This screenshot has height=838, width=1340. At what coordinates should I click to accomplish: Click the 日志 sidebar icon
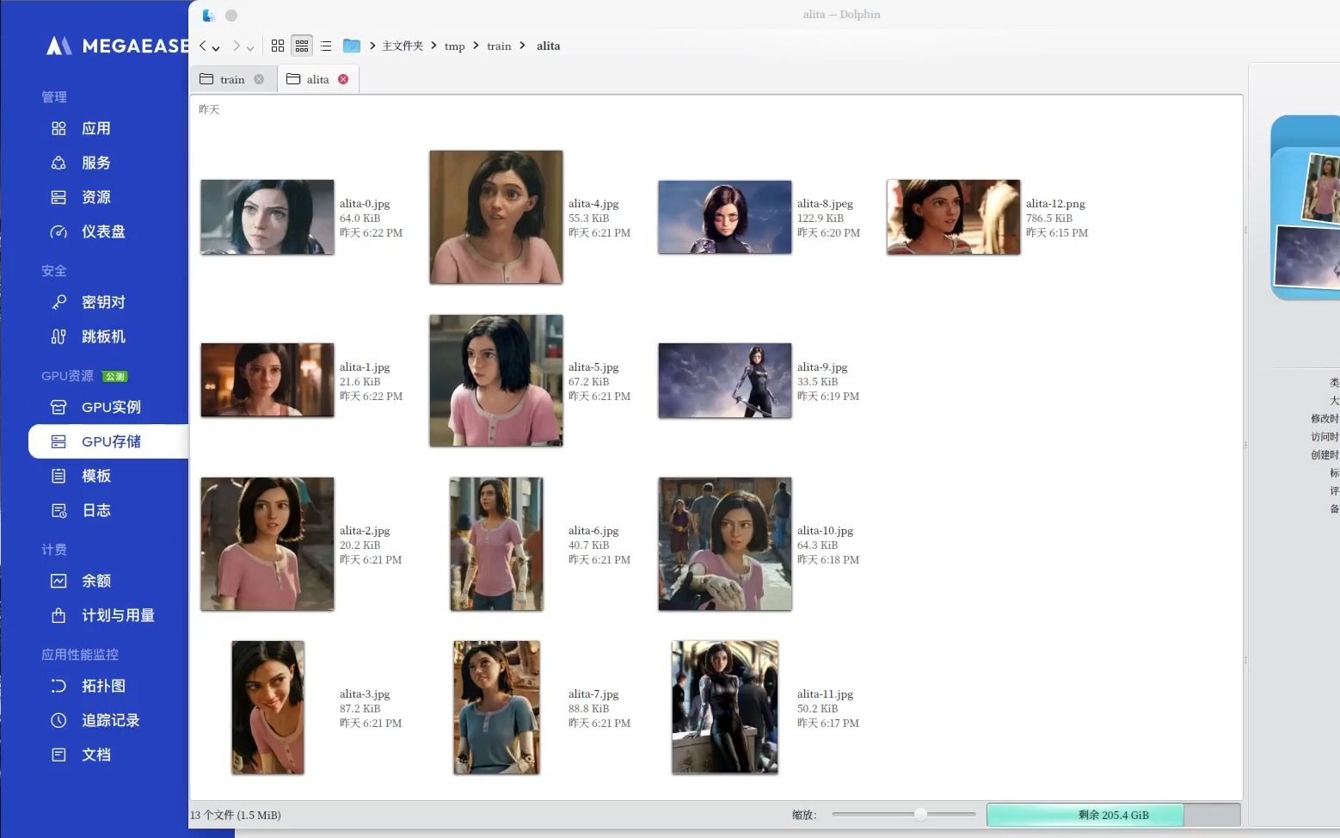pyautogui.click(x=58, y=510)
